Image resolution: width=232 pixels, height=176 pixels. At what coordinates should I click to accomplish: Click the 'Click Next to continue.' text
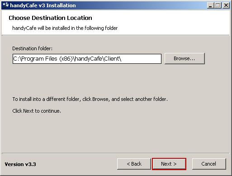(37, 111)
